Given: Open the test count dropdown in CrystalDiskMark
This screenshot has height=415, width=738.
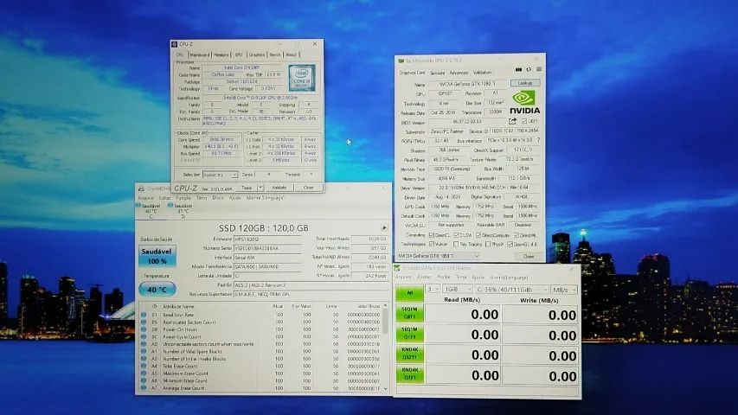Looking at the screenshot, I should pyautogui.click(x=433, y=289).
